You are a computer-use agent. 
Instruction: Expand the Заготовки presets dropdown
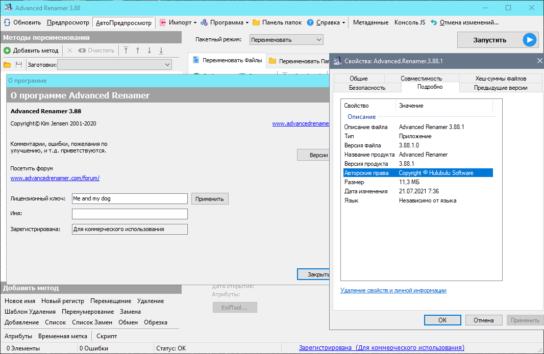click(114, 65)
